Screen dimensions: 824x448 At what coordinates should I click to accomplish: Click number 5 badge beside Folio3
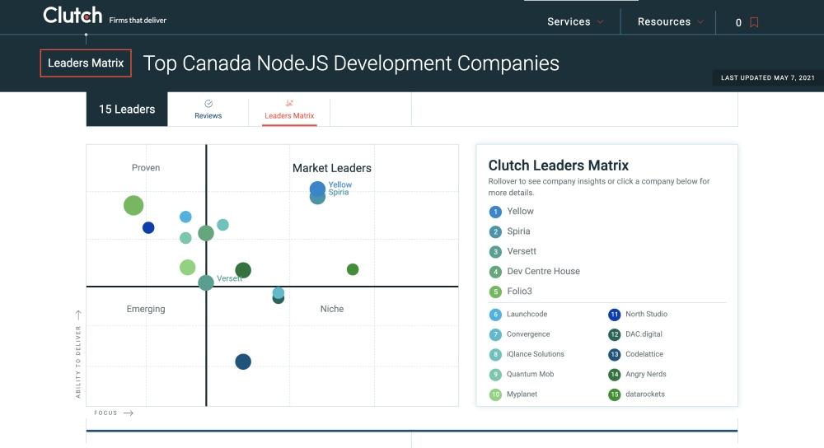coord(495,292)
